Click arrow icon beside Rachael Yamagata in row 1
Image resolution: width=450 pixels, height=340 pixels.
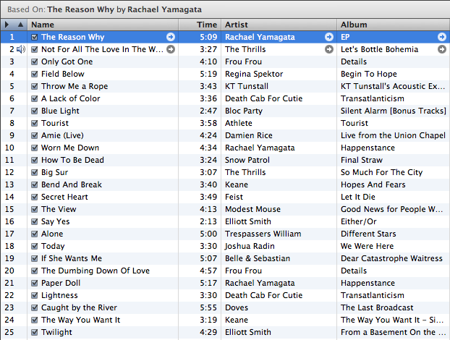pos(329,37)
